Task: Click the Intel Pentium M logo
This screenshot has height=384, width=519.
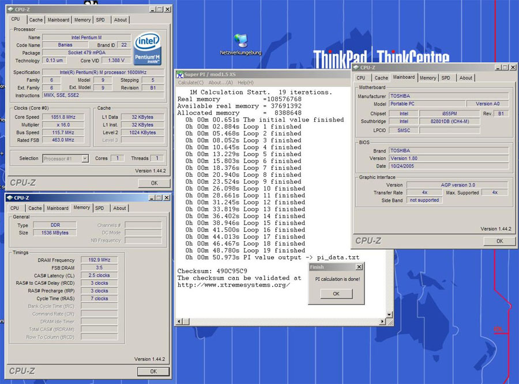Action: (x=148, y=48)
